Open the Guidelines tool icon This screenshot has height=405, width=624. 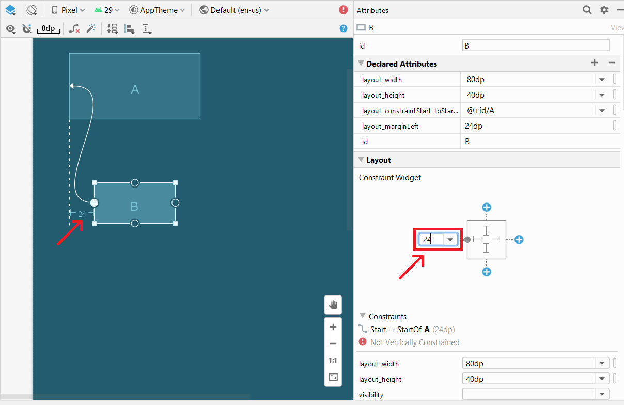[x=147, y=28]
